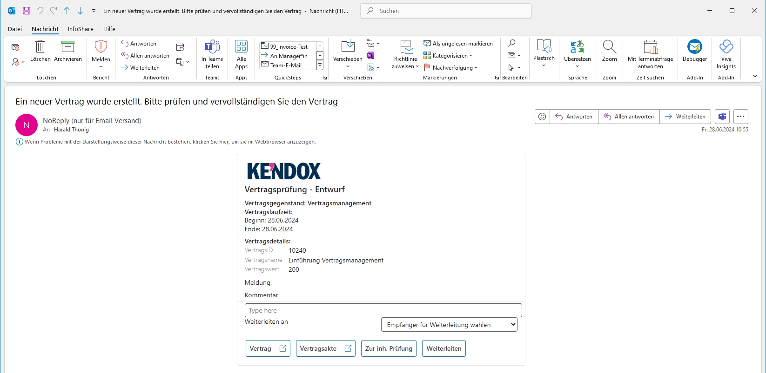The height and width of the screenshot is (373, 766).
Task: Open Richtlinie zuweisen policy menu
Action: (x=405, y=54)
